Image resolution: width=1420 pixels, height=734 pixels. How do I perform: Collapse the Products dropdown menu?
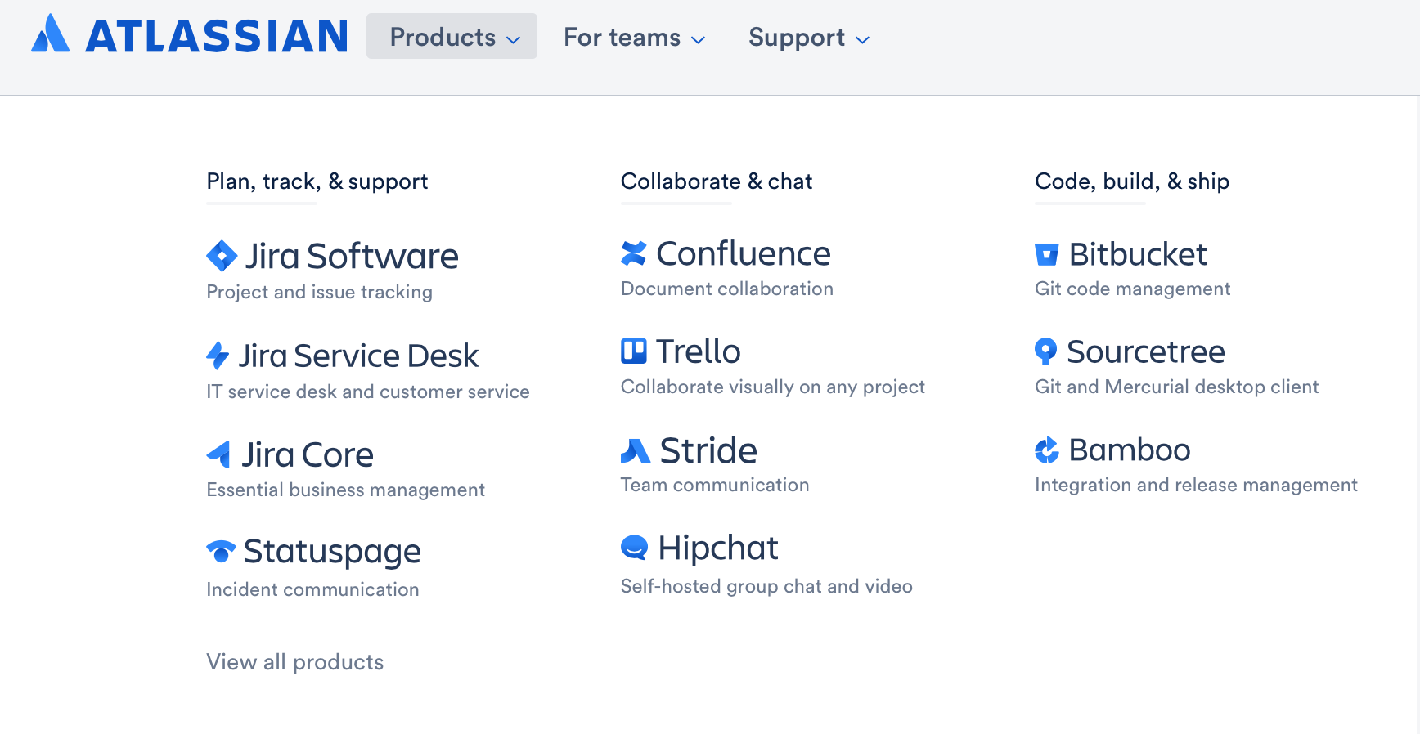point(452,37)
